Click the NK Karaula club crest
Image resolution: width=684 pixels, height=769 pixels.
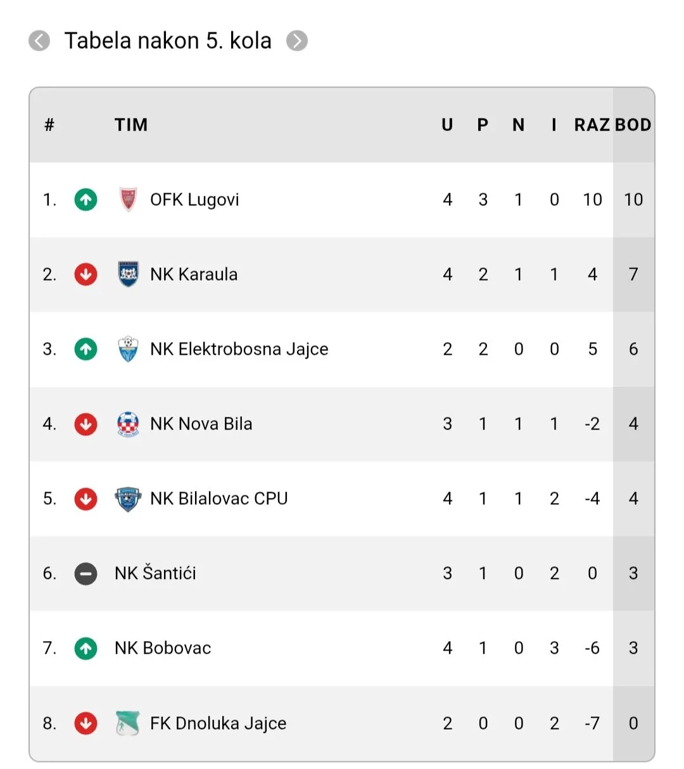pyautogui.click(x=128, y=274)
